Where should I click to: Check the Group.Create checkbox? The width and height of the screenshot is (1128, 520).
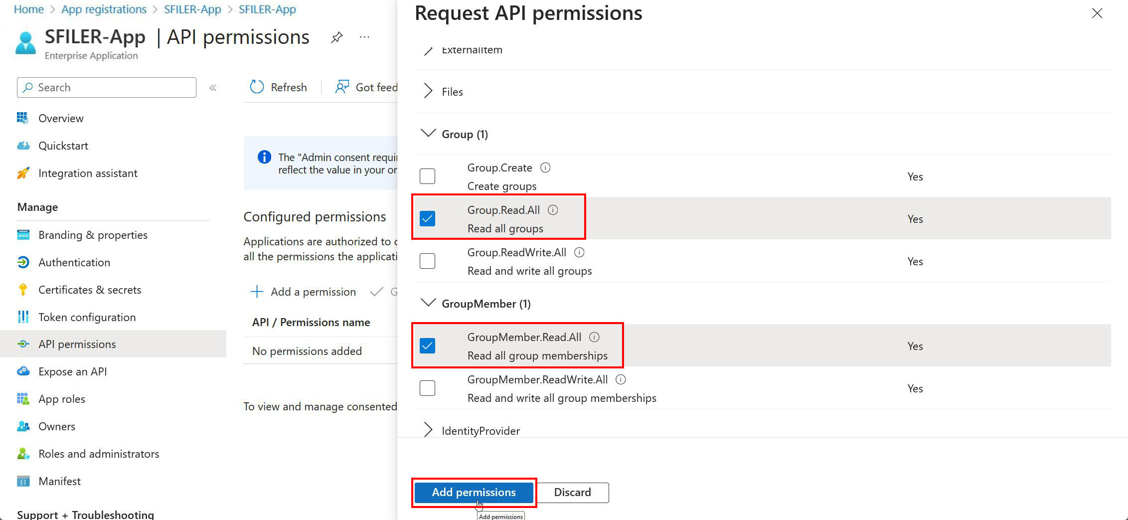pos(427,176)
